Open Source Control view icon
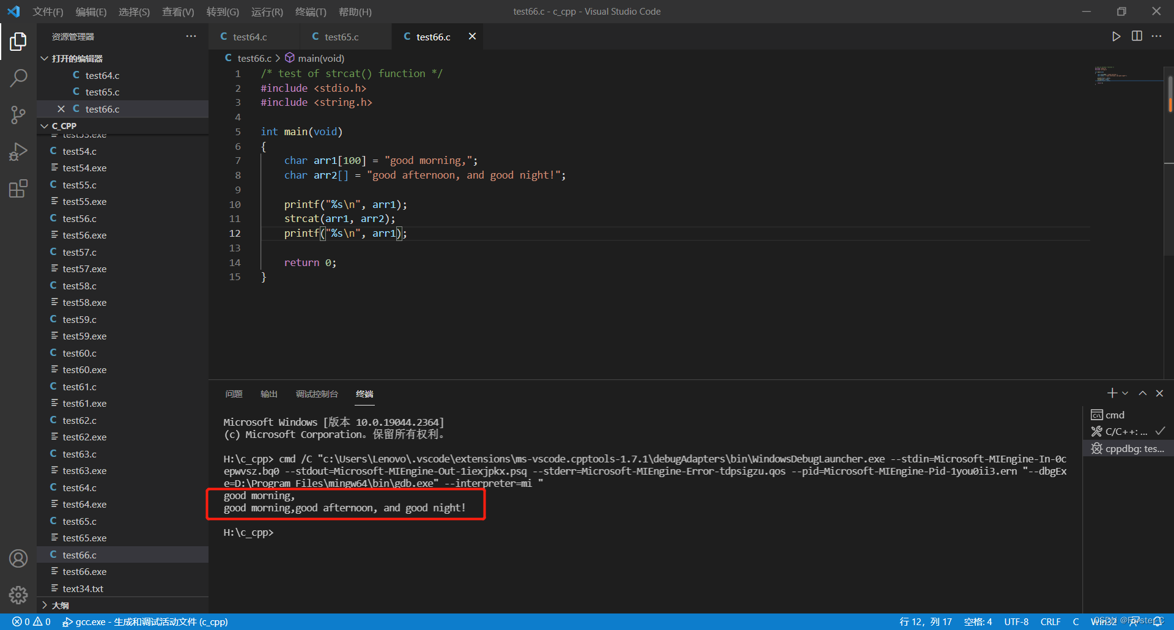 click(18, 114)
